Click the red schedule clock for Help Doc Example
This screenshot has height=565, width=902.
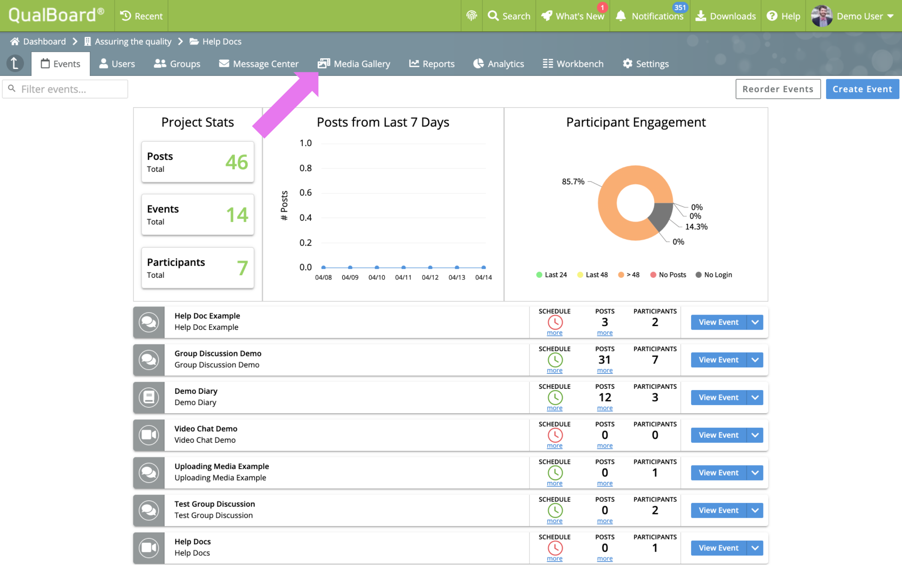coord(555,322)
